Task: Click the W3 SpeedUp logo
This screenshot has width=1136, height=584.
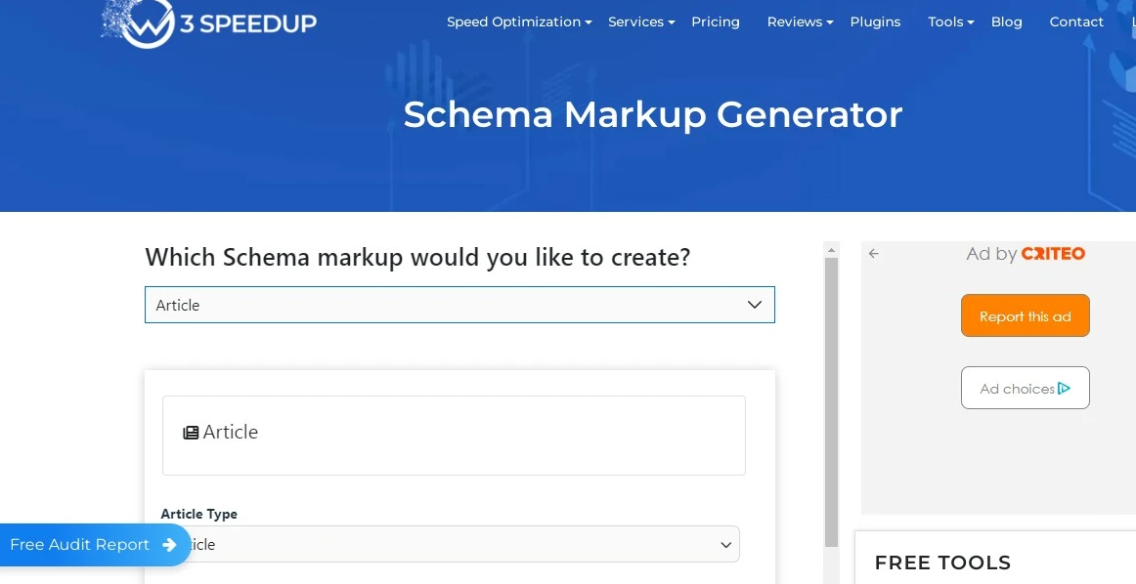Action: coord(209,21)
